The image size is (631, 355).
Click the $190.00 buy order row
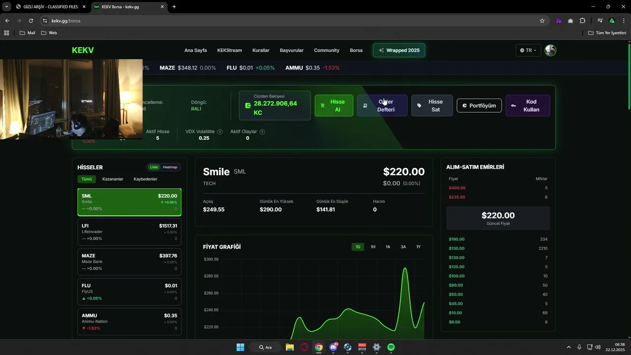point(498,239)
